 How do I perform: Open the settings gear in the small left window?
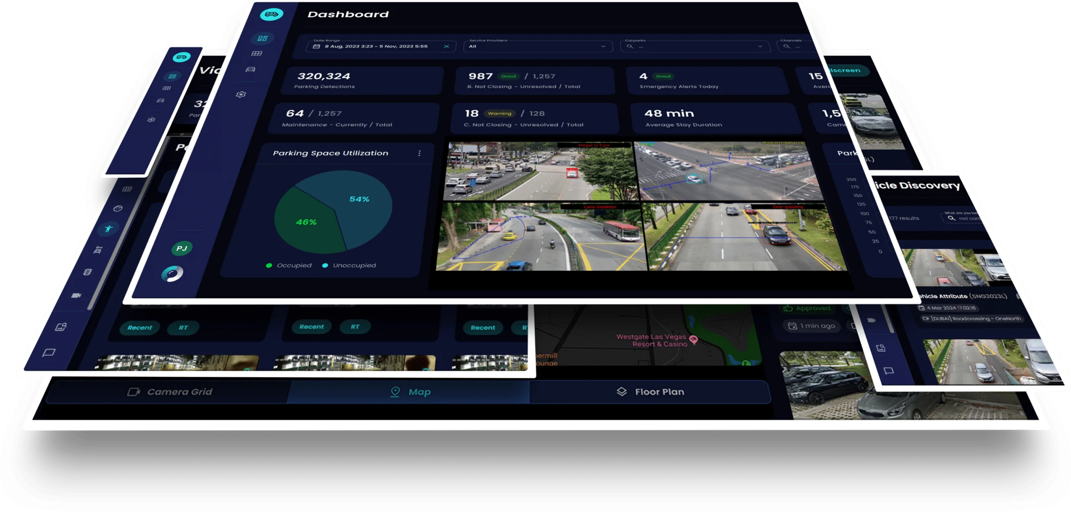151,120
